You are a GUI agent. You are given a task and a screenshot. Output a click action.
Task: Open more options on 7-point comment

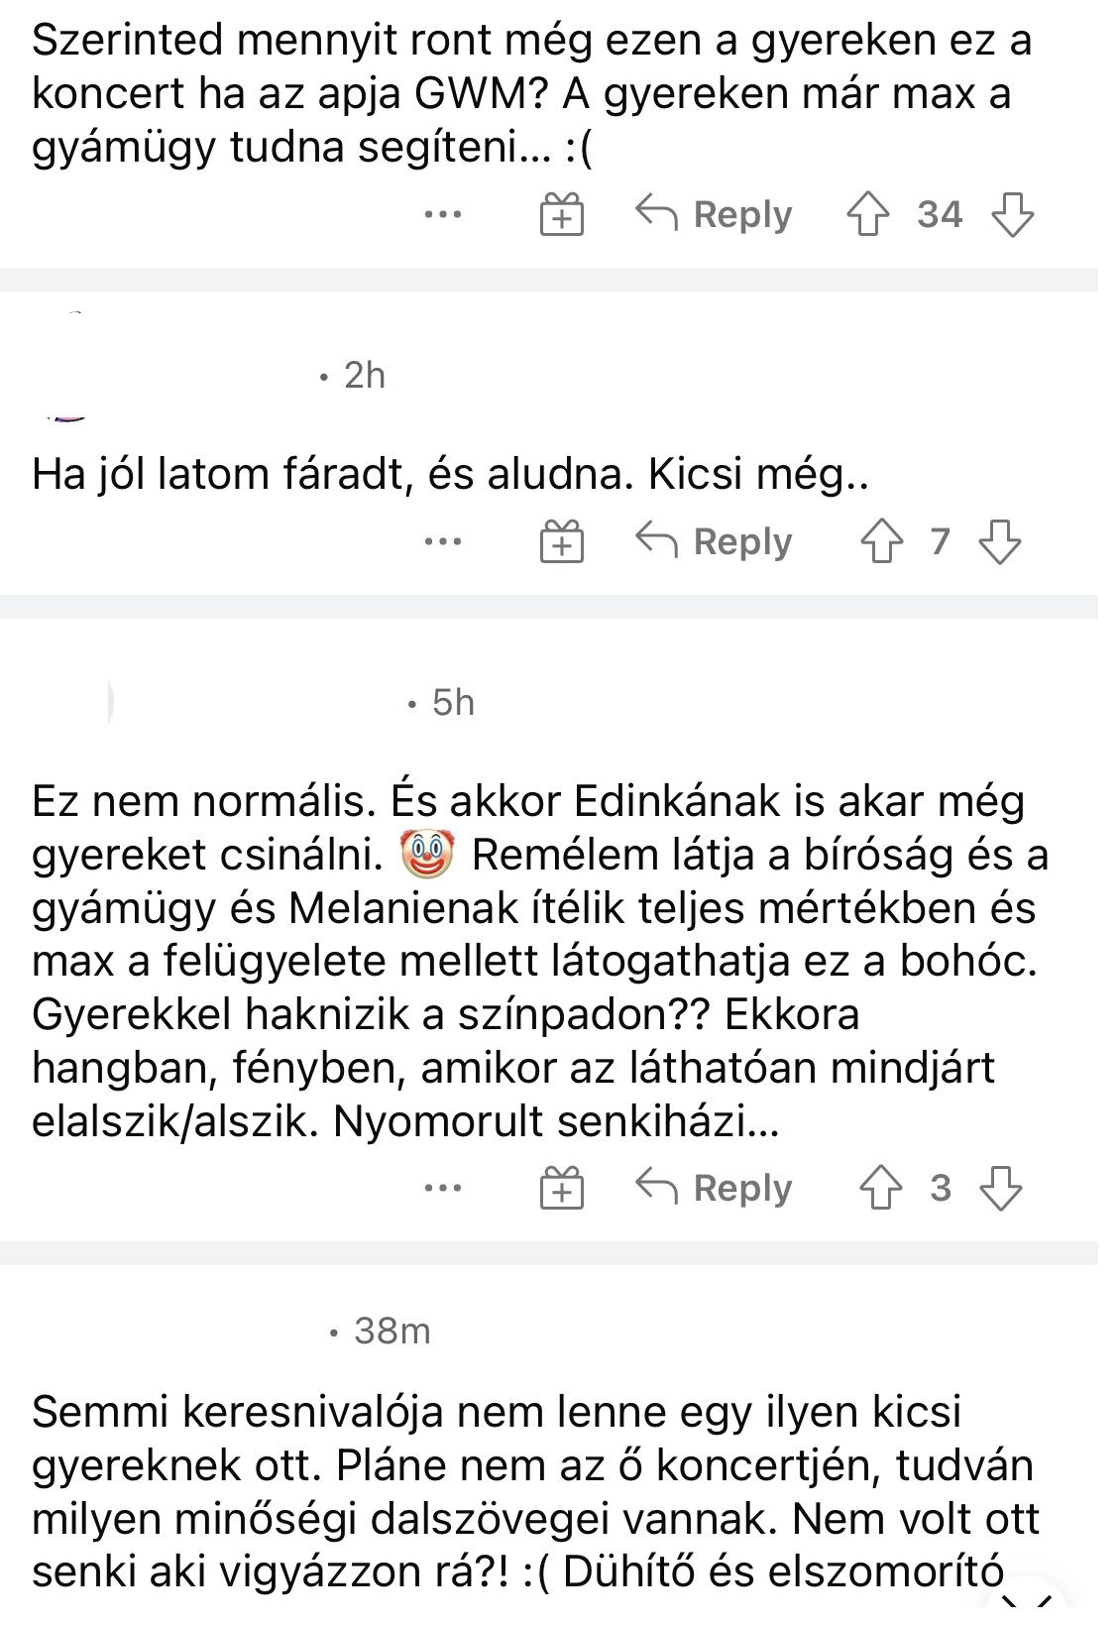click(x=443, y=542)
